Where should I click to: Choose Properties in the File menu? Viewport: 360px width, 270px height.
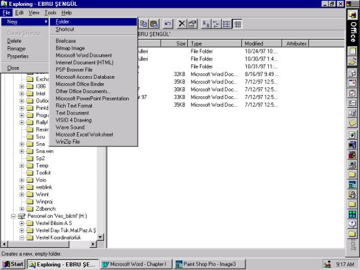point(25,56)
